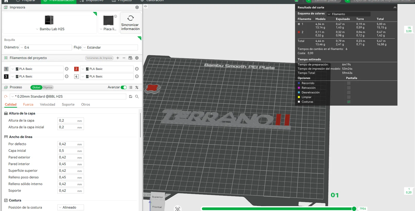This screenshot has height=211, width=415.
Task: Click filament 1 gray color swatch
Action: click(x=6, y=69)
